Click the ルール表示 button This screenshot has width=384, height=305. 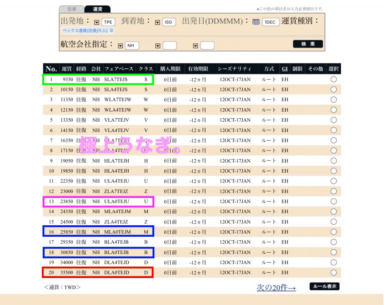[324, 286]
